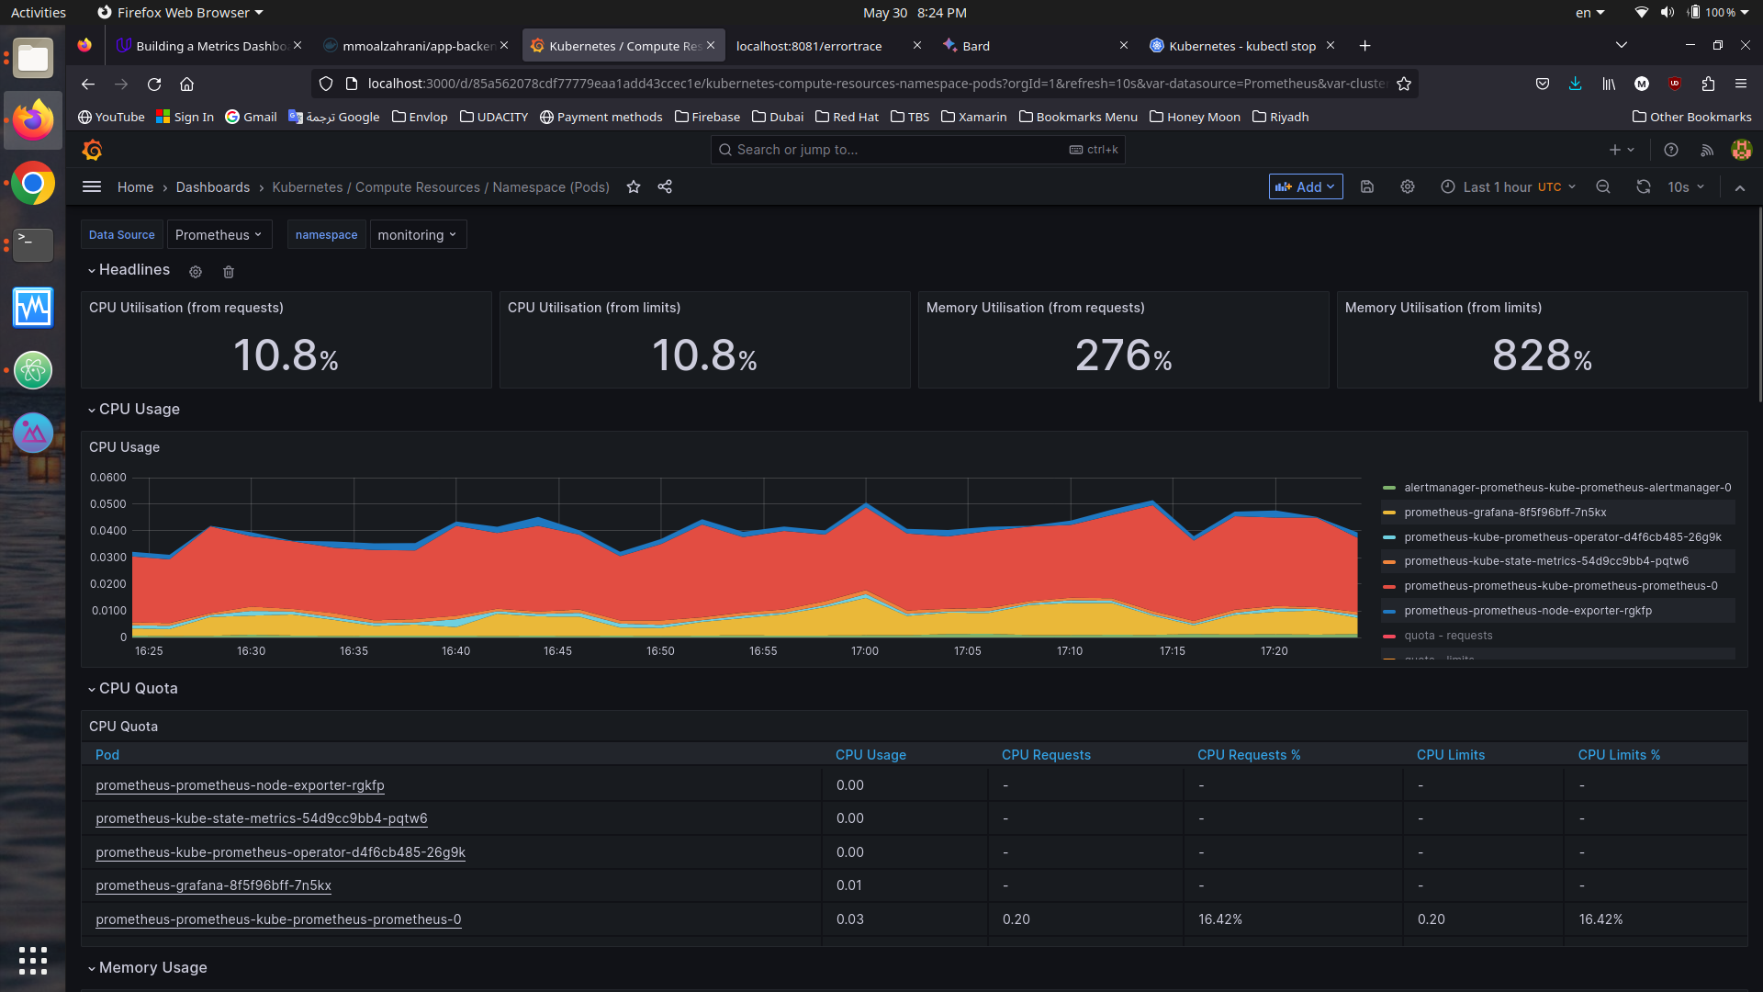Viewport: 1763px width, 992px height.
Task: Share the dashboard via share icon
Action: (x=665, y=186)
